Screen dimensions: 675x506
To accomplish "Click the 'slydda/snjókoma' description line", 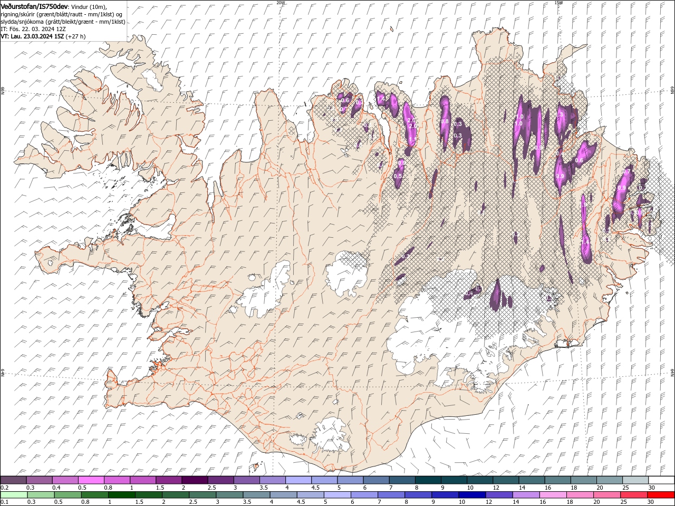I will [63, 22].
